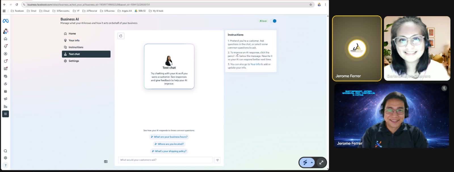454x172 pixels.
Task: Open the JLFServicesInc bookmark folder
Action: 61,11
